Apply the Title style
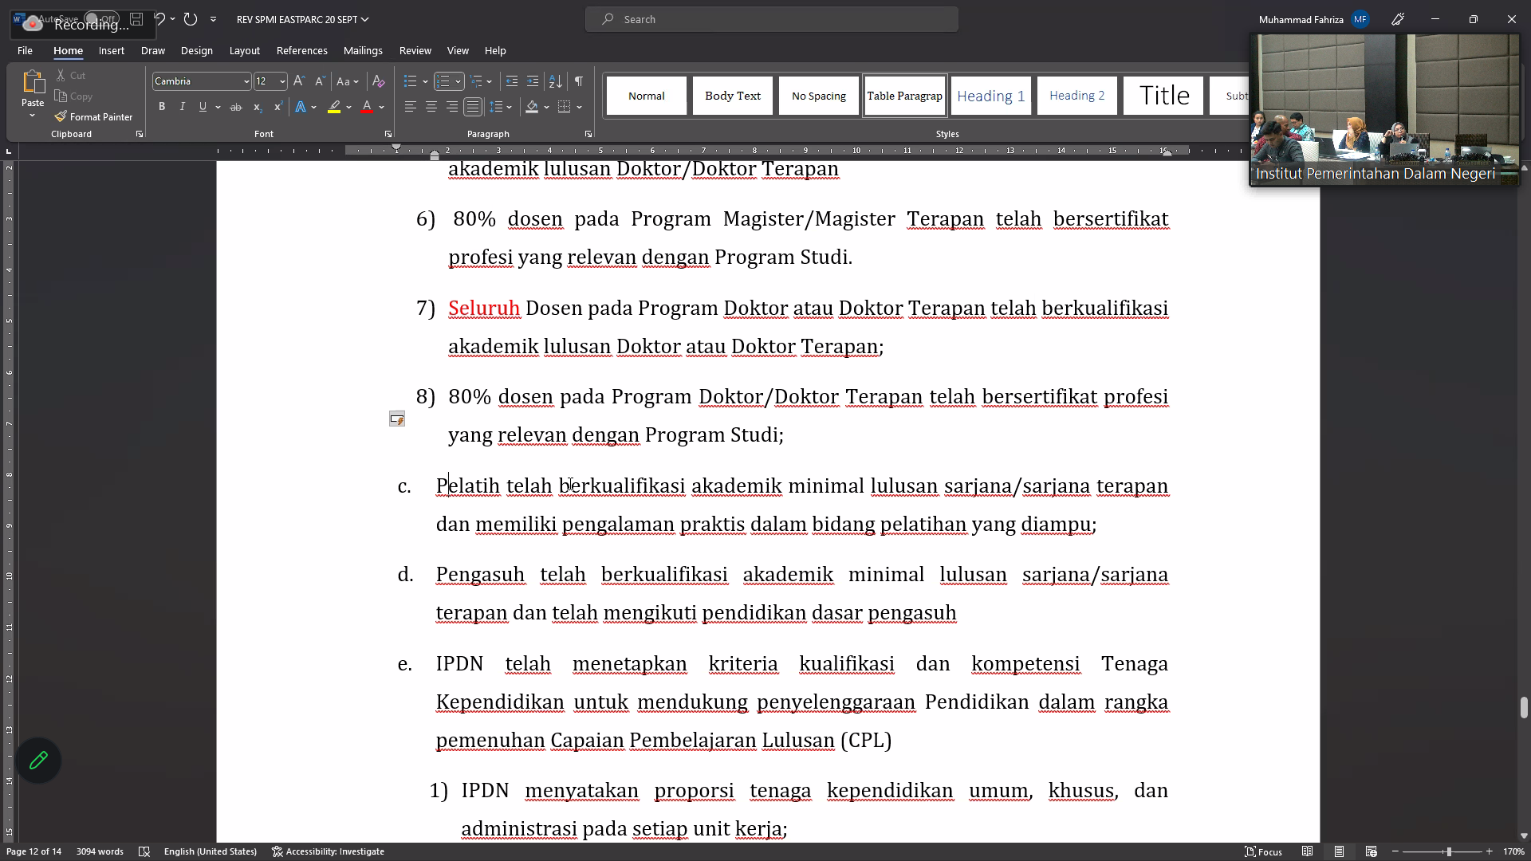The width and height of the screenshot is (1531, 861). coord(1163,96)
